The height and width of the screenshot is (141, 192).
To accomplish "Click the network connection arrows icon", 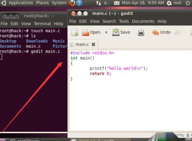I will click(99, 3).
